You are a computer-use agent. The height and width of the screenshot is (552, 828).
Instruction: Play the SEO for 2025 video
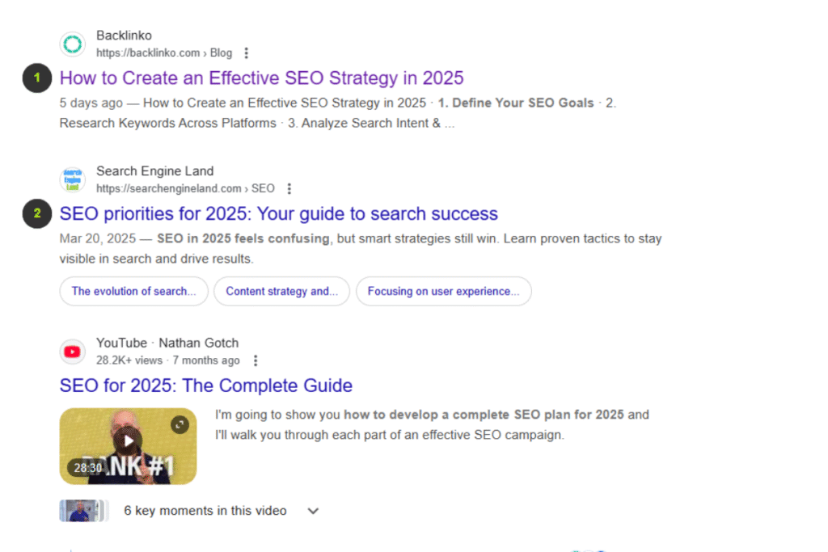click(129, 441)
